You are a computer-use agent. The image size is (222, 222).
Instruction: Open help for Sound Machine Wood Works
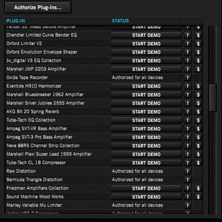(188, 197)
